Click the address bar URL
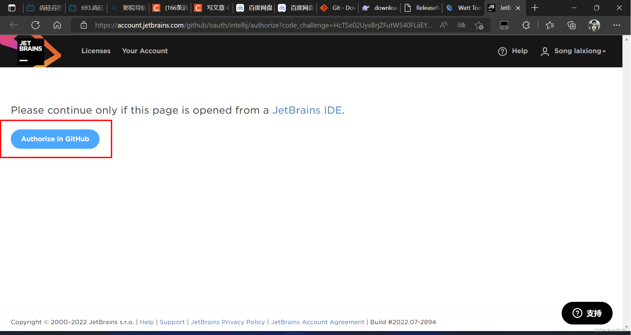 (x=263, y=25)
